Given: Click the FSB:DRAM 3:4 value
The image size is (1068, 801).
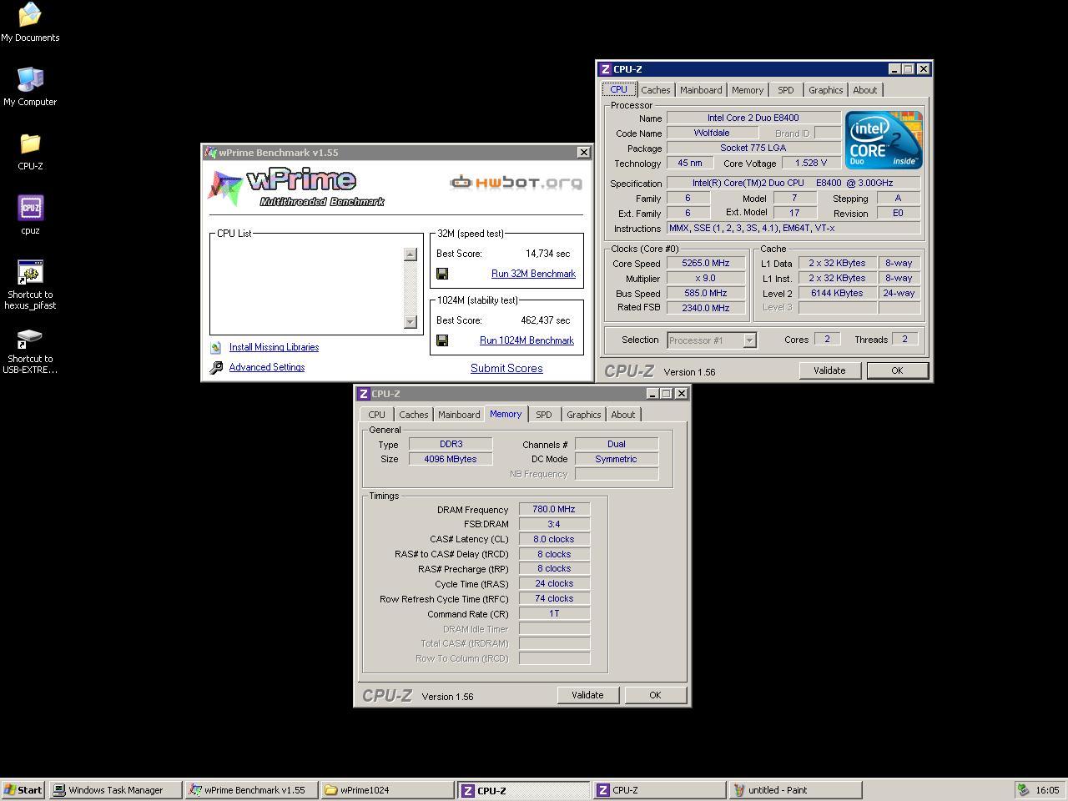Looking at the screenshot, I should point(554,524).
